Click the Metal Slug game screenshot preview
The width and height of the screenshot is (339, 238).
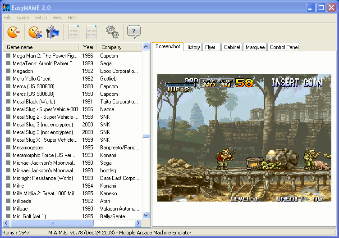(x=244, y=138)
